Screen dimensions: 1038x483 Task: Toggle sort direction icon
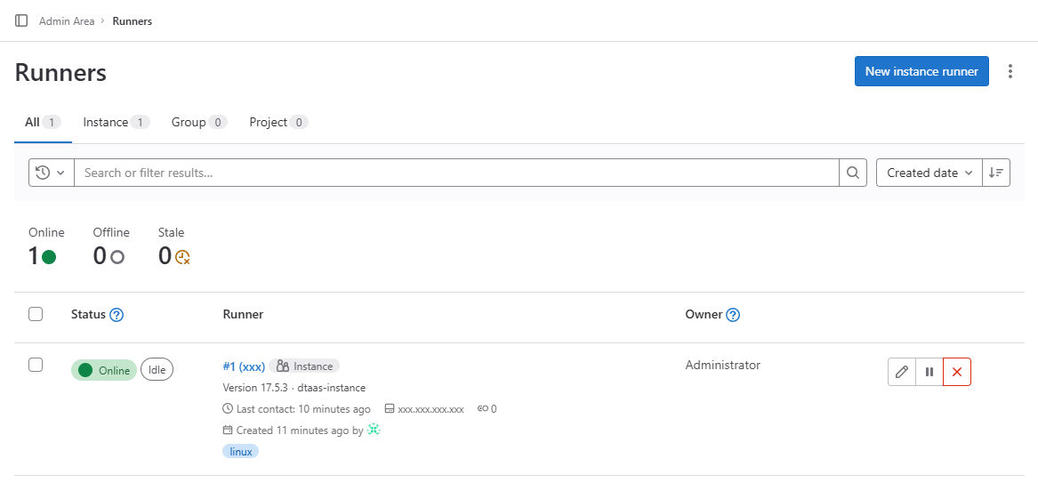point(996,173)
